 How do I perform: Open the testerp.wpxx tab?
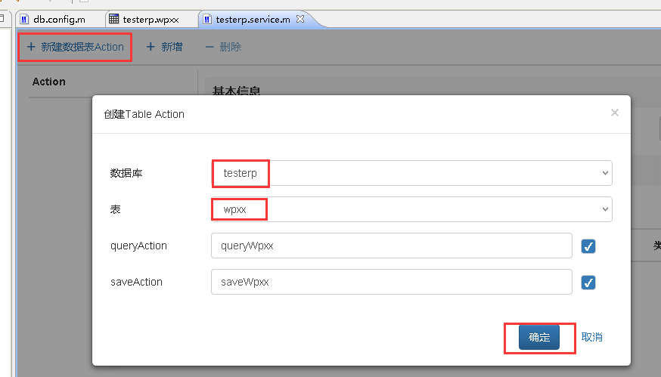tap(151, 20)
